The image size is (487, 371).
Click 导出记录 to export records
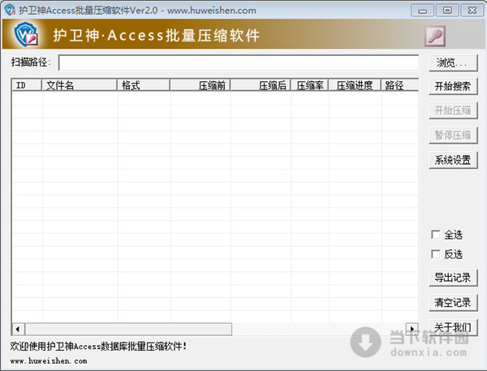click(x=453, y=278)
